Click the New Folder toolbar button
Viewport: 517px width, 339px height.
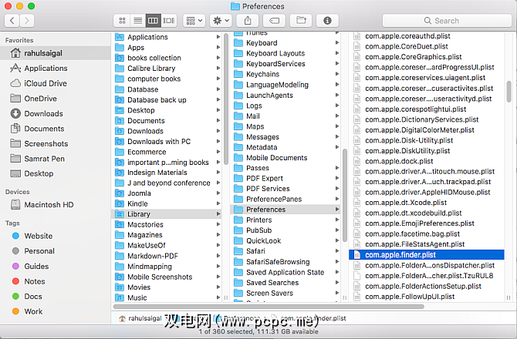(x=301, y=21)
